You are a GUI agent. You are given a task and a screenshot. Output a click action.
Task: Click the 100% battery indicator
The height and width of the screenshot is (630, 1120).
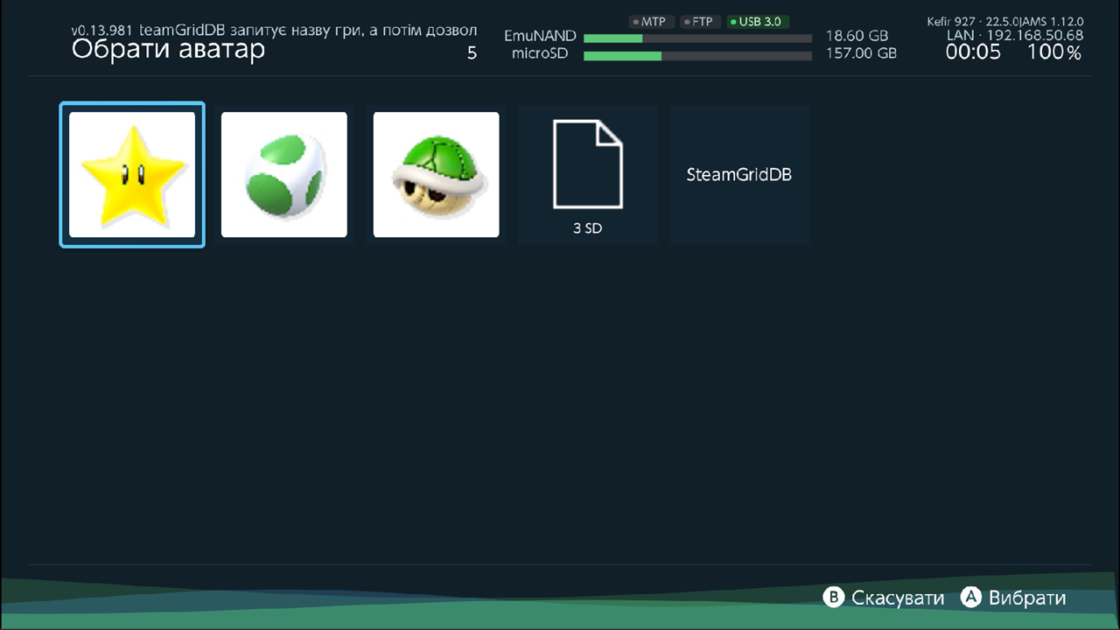pyautogui.click(x=1054, y=52)
